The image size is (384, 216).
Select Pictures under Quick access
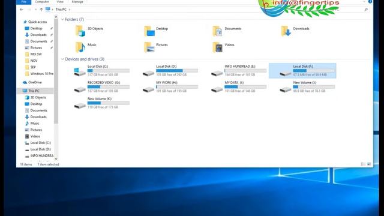[36, 48]
